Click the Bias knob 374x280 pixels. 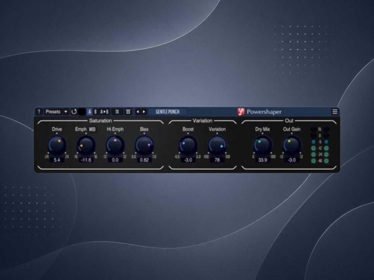point(144,144)
